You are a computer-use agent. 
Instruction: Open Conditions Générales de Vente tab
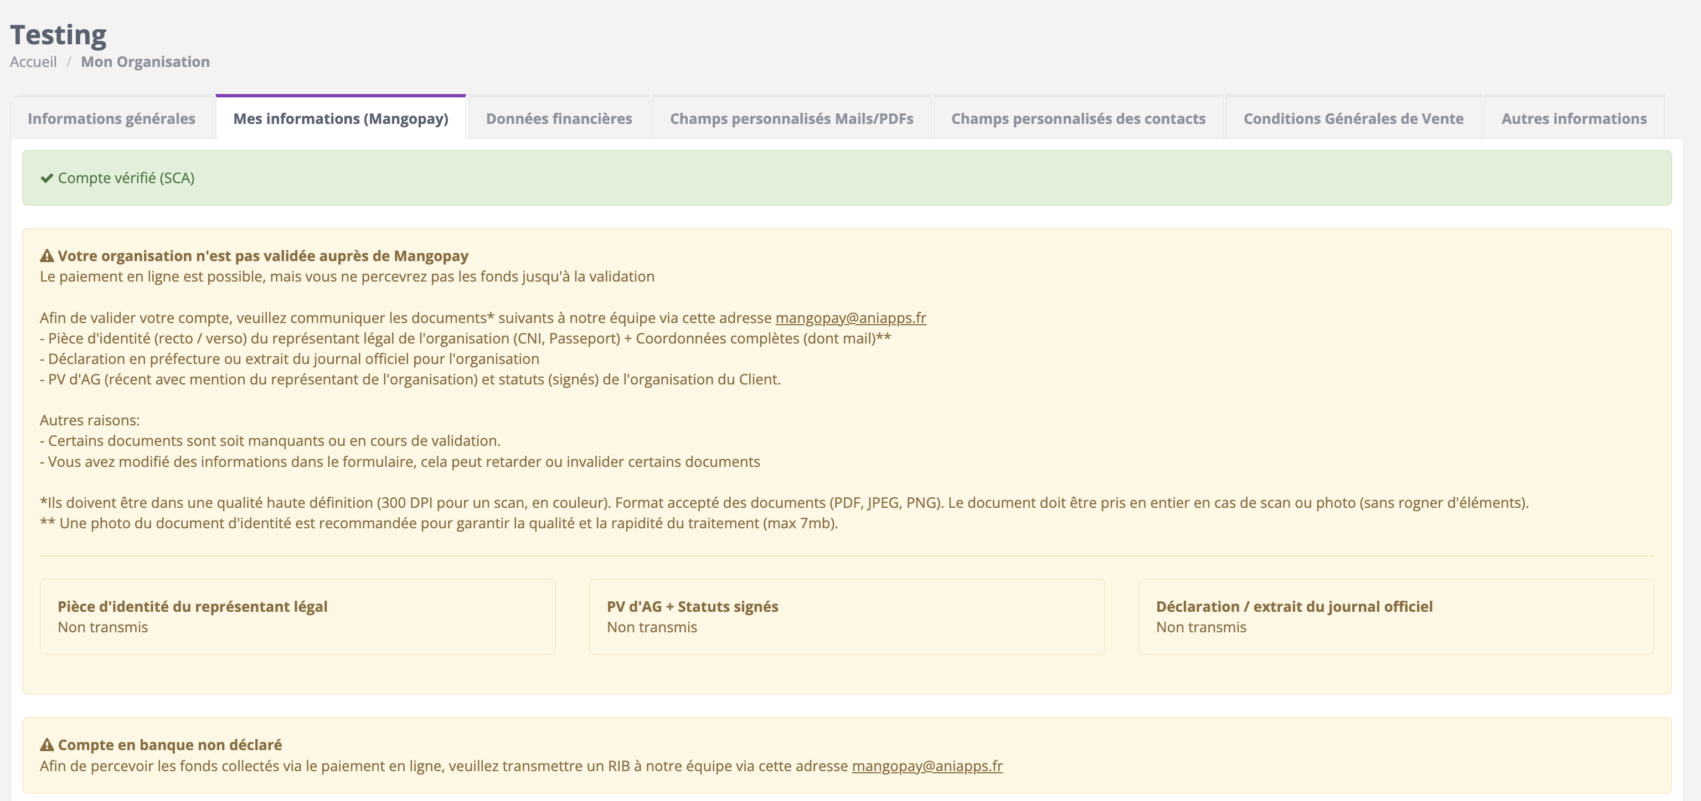[x=1353, y=119]
